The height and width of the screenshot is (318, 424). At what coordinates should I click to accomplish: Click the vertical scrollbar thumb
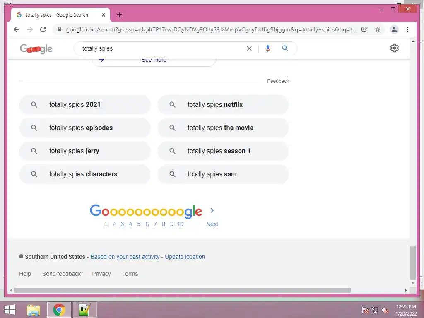click(x=413, y=263)
